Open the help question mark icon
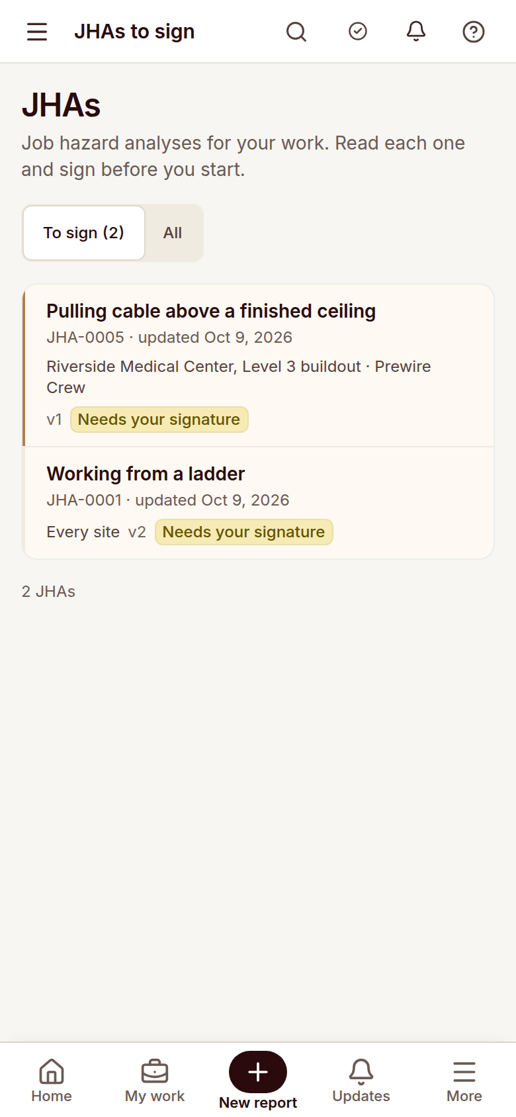 (474, 32)
